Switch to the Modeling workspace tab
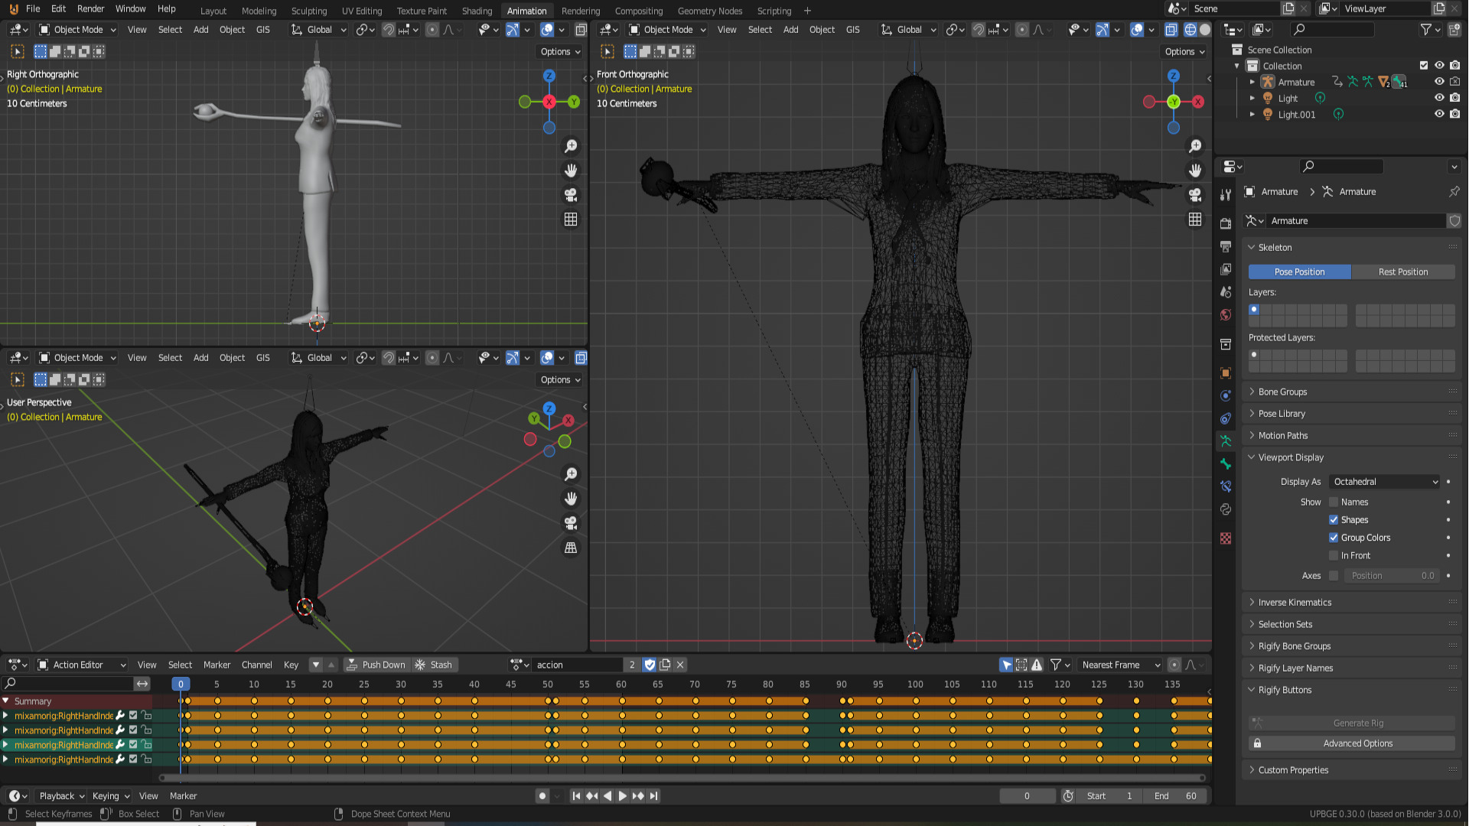 tap(259, 11)
